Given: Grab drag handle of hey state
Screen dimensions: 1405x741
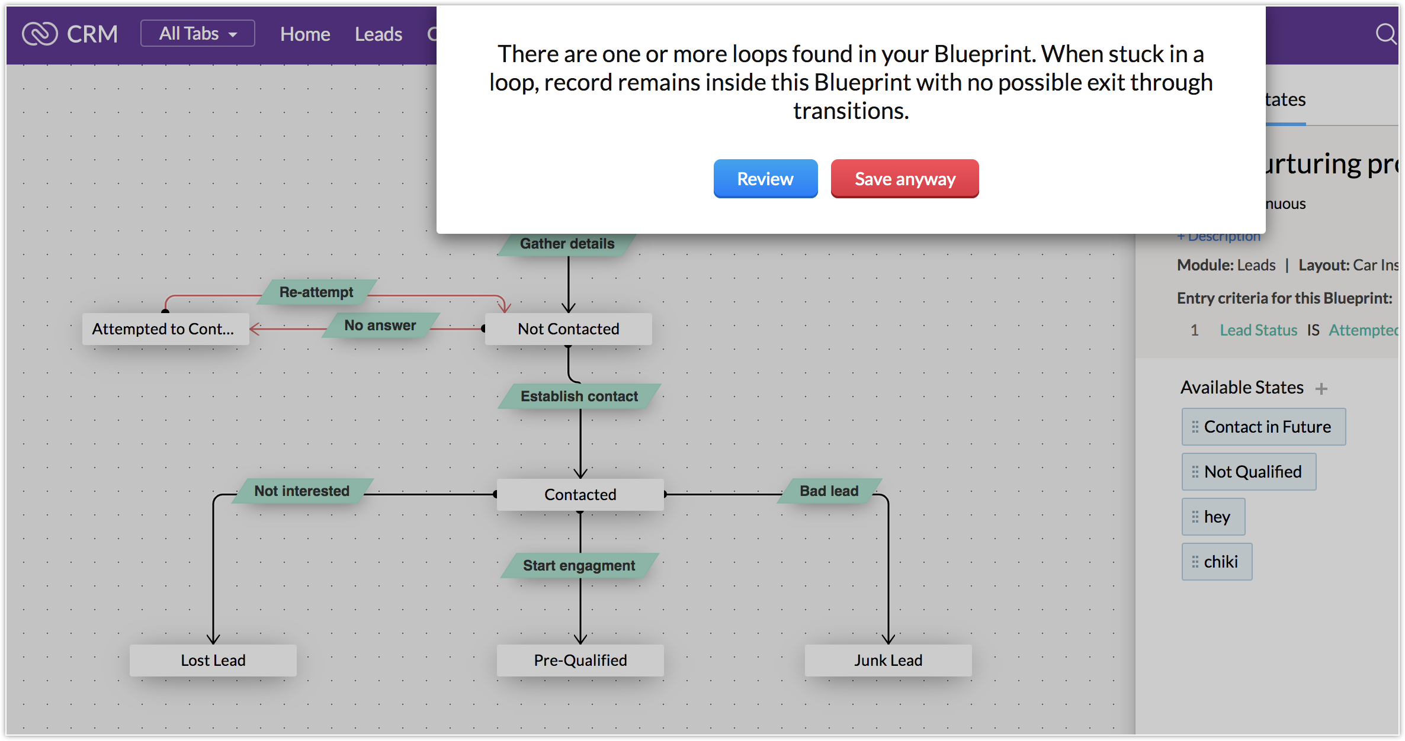Looking at the screenshot, I should click(1195, 517).
